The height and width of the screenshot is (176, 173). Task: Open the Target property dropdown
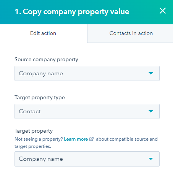click(x=87, y=159)
